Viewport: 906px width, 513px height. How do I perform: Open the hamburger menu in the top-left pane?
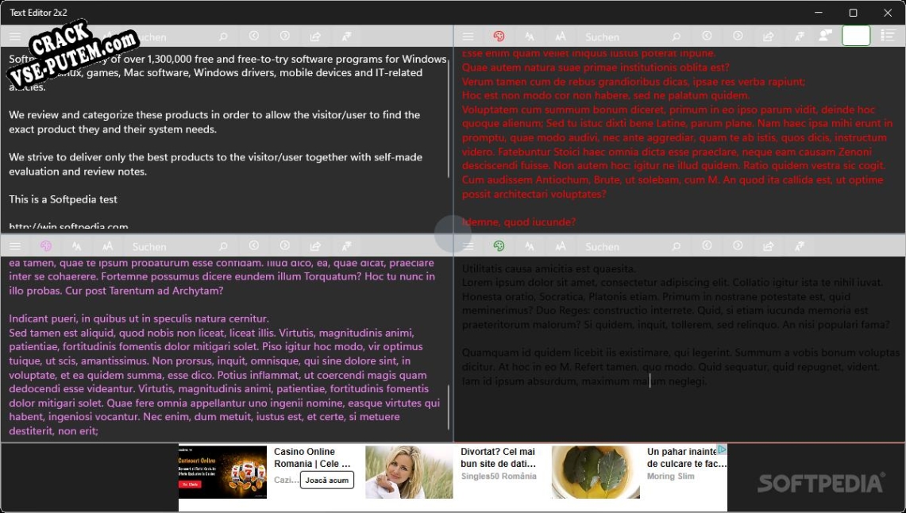click(15, 37)
